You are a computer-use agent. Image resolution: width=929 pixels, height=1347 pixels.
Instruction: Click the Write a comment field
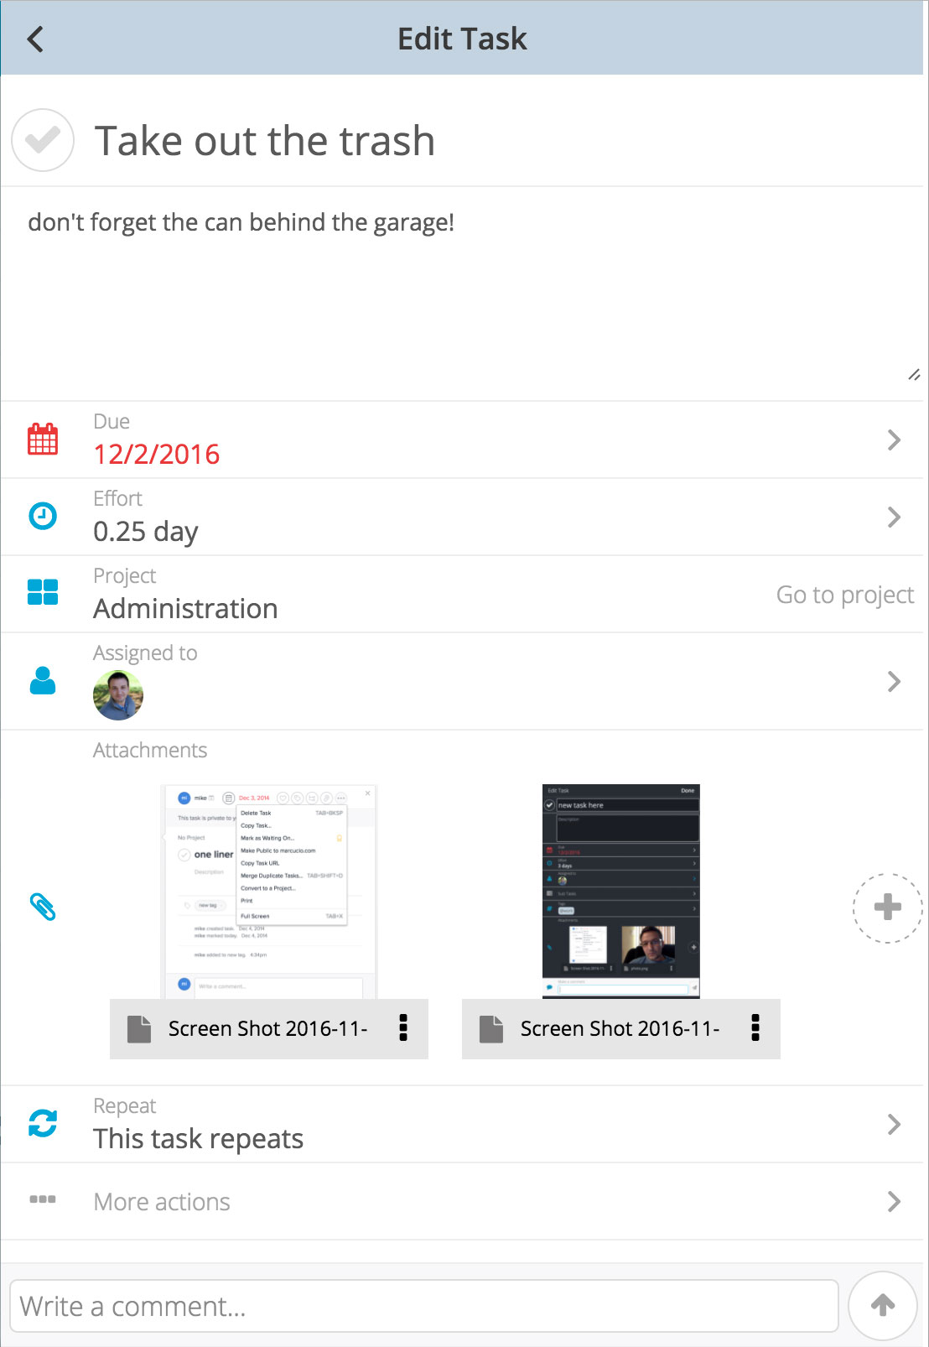click(x=424, y=1306)
